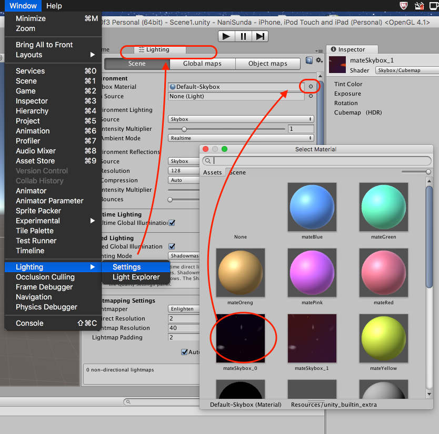Click the Default-Skybox sphere icon

pyautogui.click(x=173, y=87)
